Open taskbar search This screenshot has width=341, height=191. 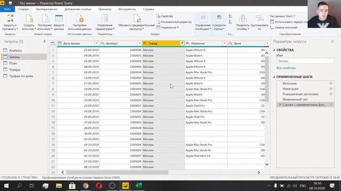pos(19,186)
